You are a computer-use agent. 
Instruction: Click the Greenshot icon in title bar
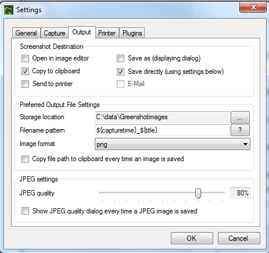point(9,10)
